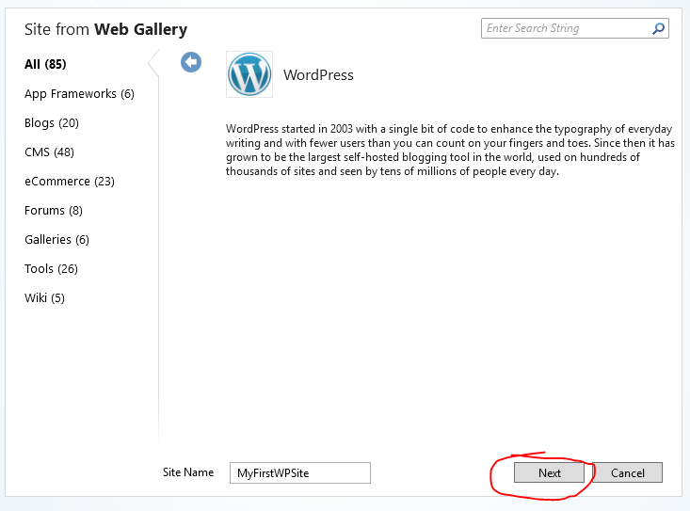View the Galleries (6) category
The height and width of the screenshot is (511, 690).
(56, 240)
